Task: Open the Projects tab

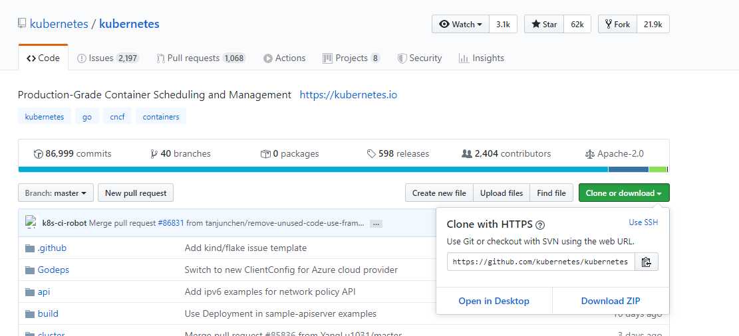Action: [351, 58]
